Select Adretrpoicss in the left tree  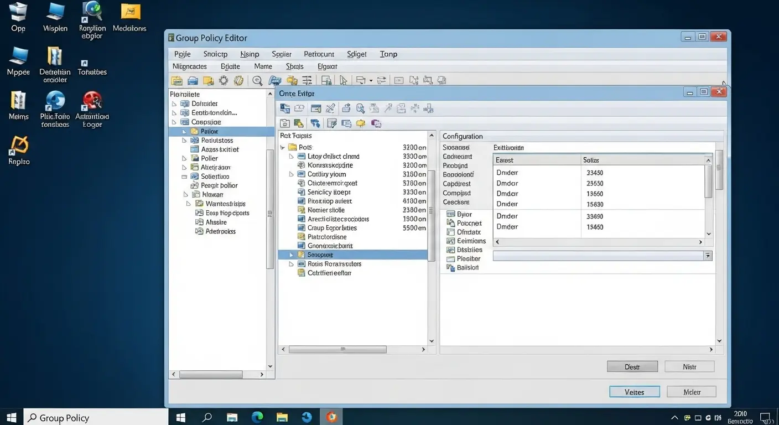pos(221,231)
